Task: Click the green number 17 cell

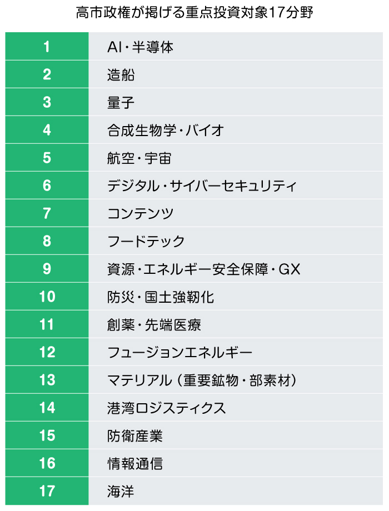Action: (47, 491)
